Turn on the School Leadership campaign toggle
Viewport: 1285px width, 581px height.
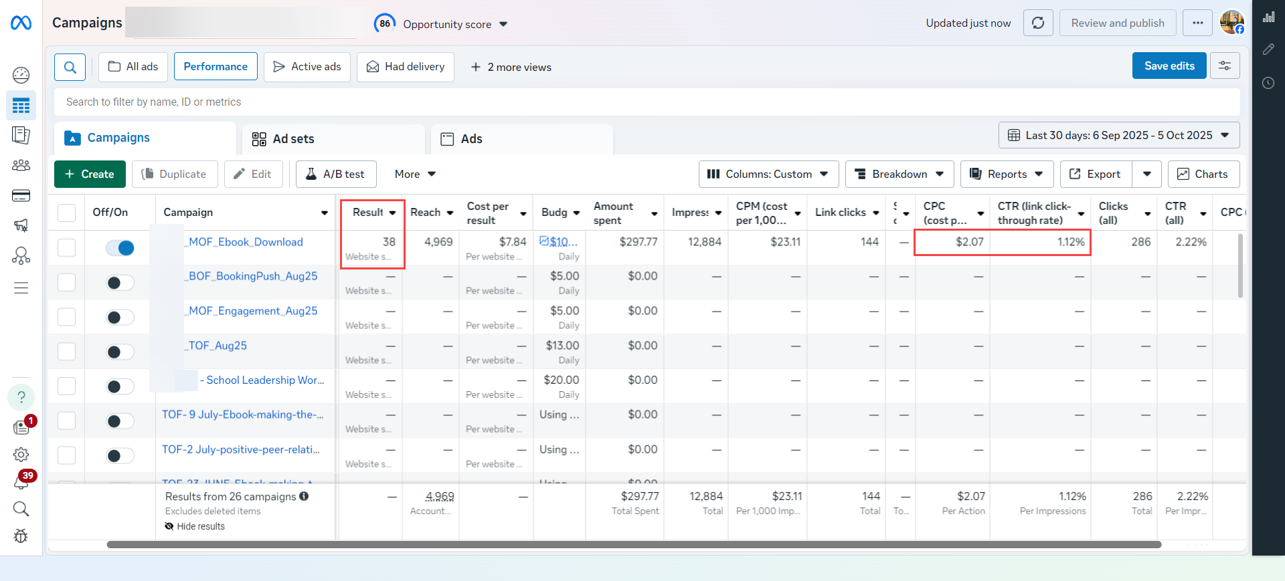(x=120, y=386)
